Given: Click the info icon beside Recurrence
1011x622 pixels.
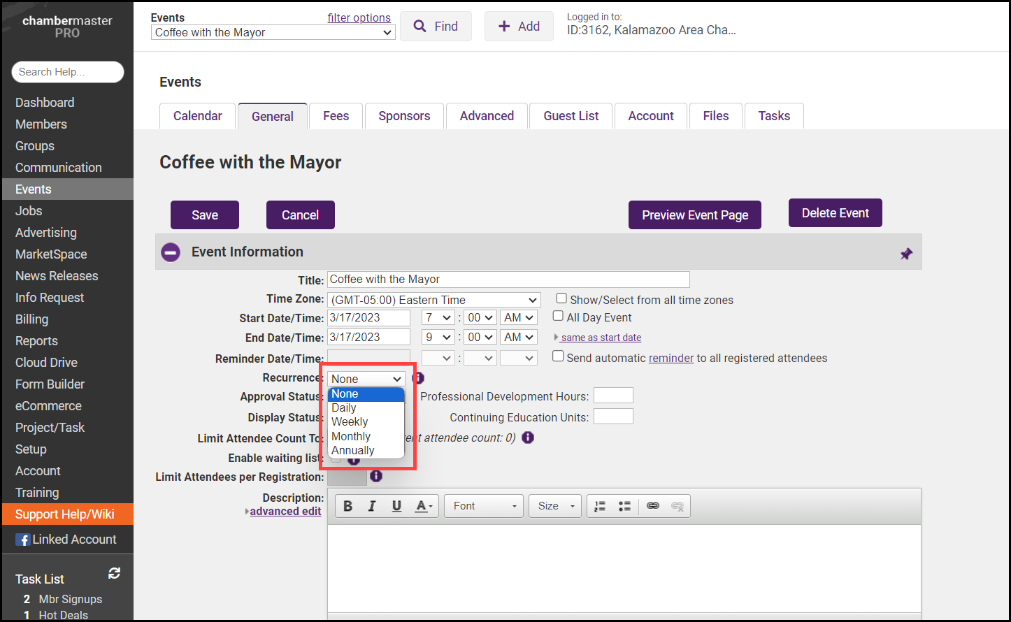Looking at the screenshot, I should pyautogui.click(x=418, y=378).
